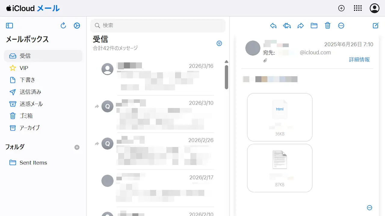The image size is (385, 216).
Task: Refresh the mailbox list
Action: pos(63,26)
